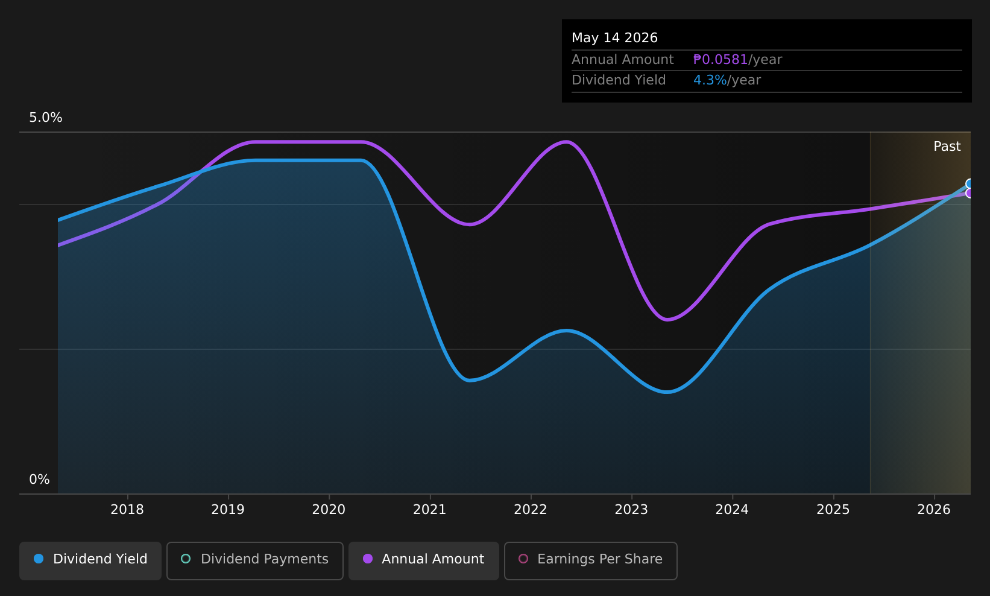Screen dimensions: 990x596
Task: Enable the Earnings Per Share series
Action: click(591, 560)
